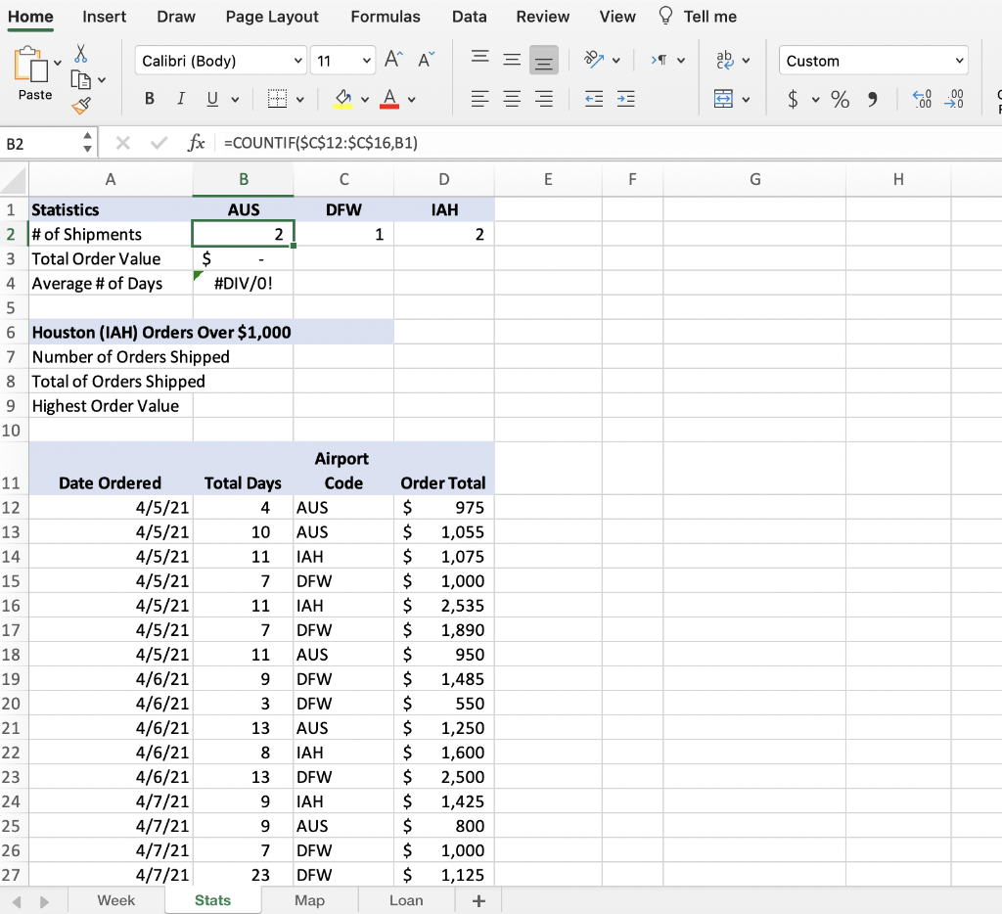Toggle Bottom Align button
The height and width of the screenshot is (914, 1002).
pyautogui.click(x=544, y=60)
